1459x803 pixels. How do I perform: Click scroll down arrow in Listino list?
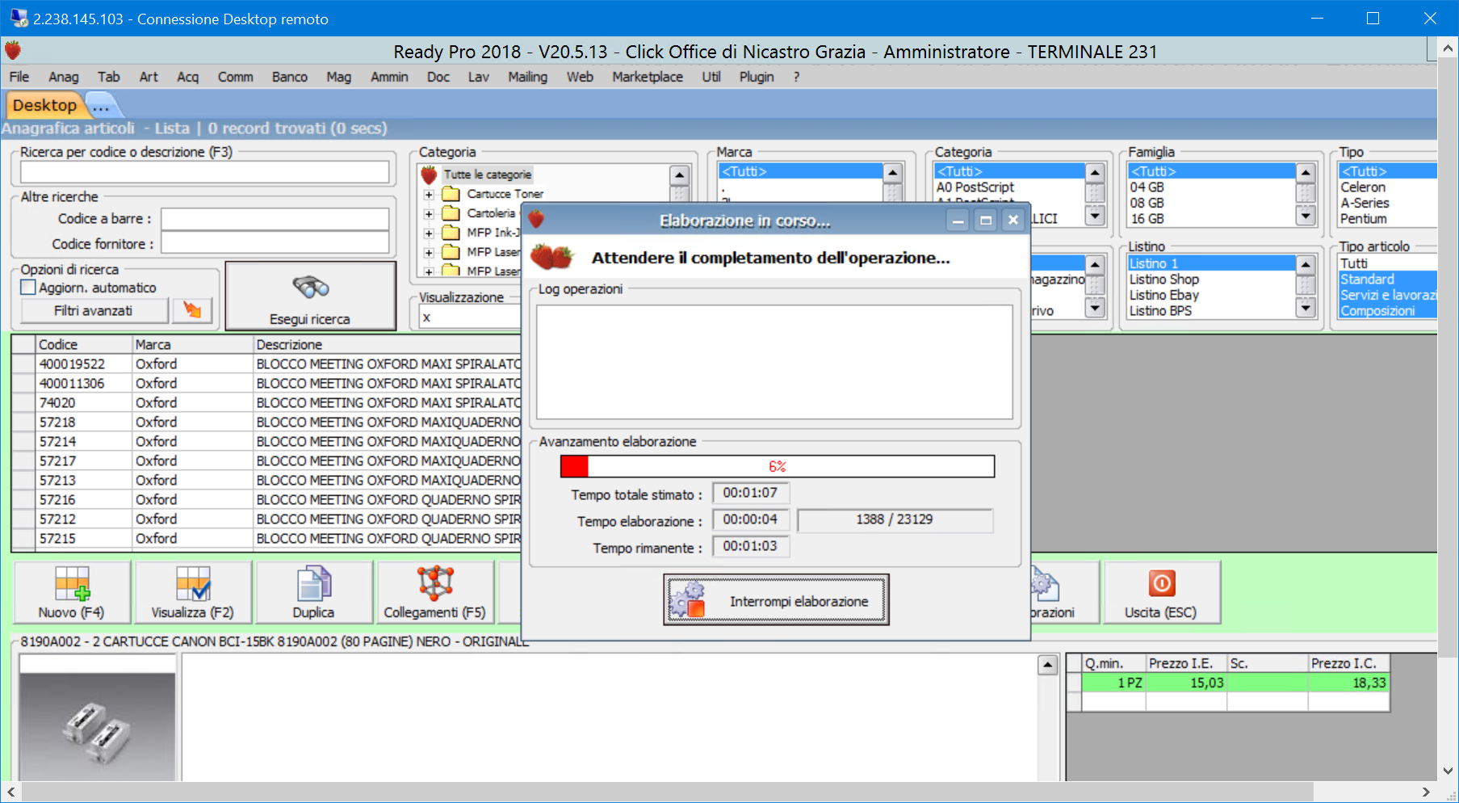[1306, 308]
